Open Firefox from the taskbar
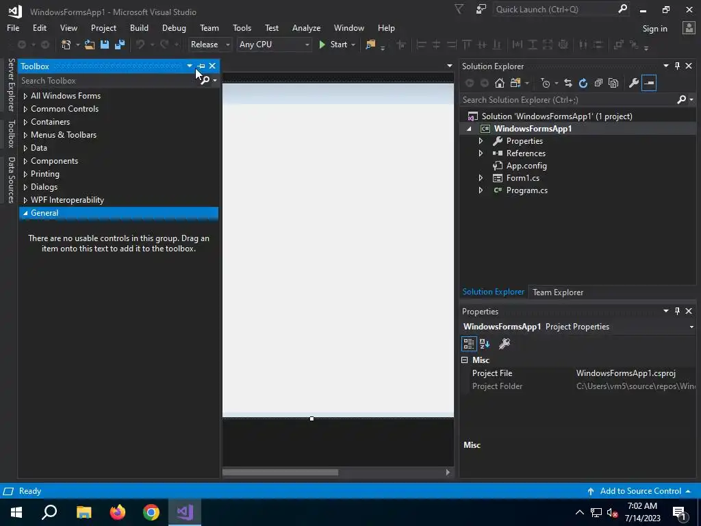This screenshot has height=526, width=701. [x=118, y=512]
